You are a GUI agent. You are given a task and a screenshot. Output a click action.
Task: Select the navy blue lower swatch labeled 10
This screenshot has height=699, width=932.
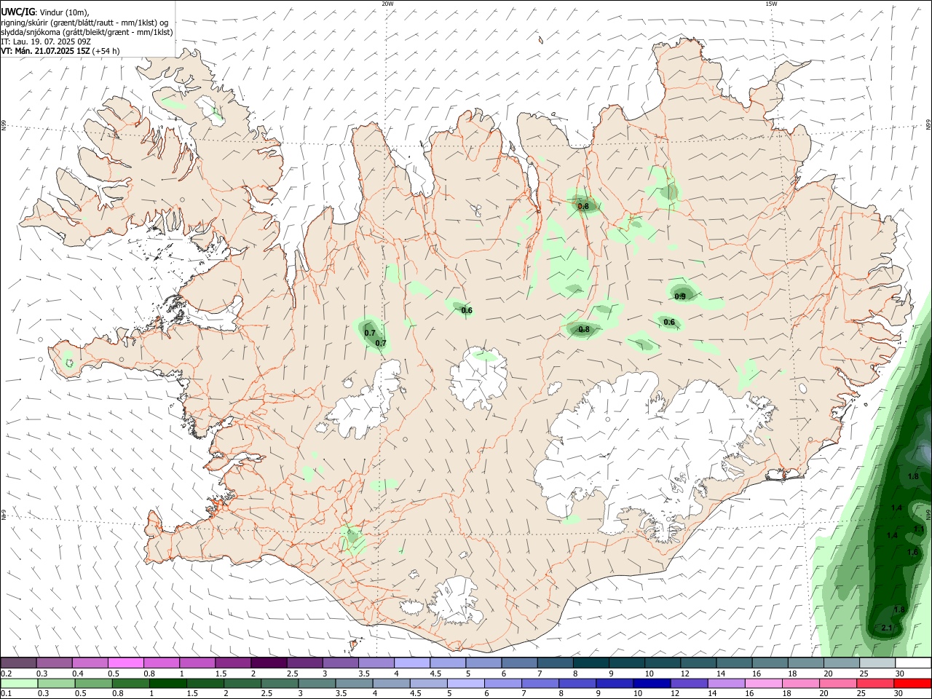[651, 684]
